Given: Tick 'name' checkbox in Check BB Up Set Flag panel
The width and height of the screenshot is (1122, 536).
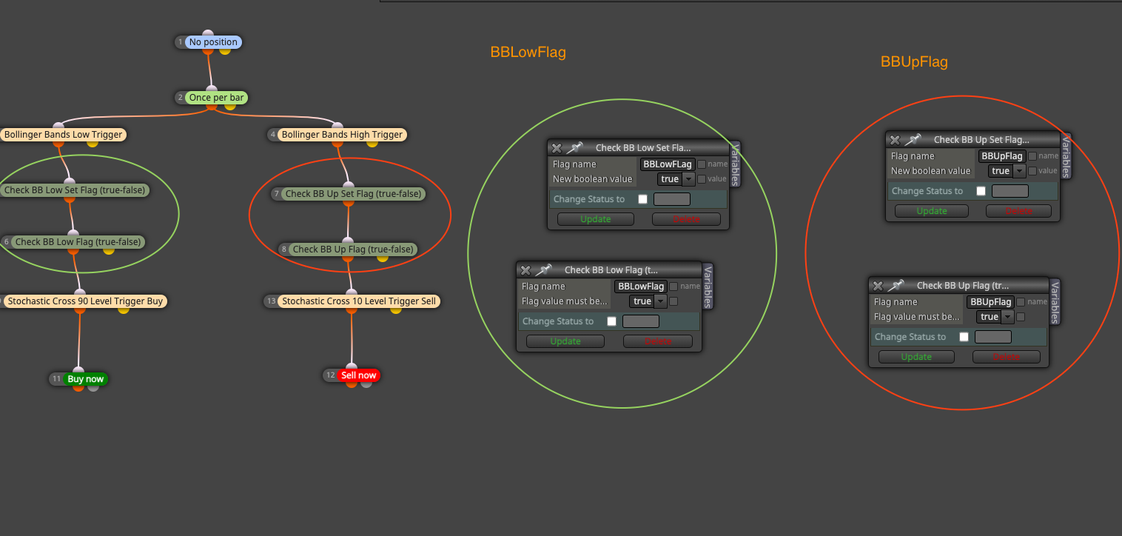Looking at the screenshot, I should [x=1032, y=156].
